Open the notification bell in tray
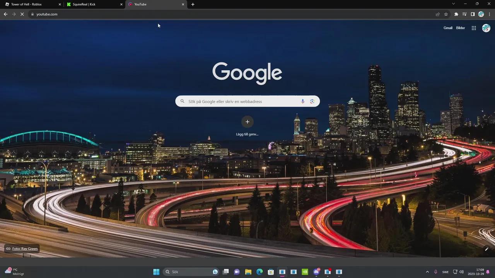This screenshot has width=495, height=278. 488,272
